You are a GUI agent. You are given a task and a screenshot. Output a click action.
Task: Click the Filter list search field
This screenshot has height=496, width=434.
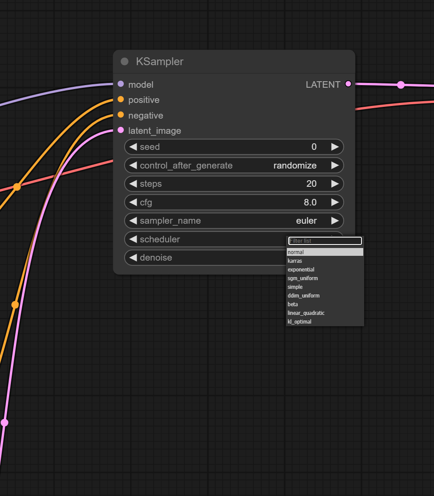click(325, 241)
